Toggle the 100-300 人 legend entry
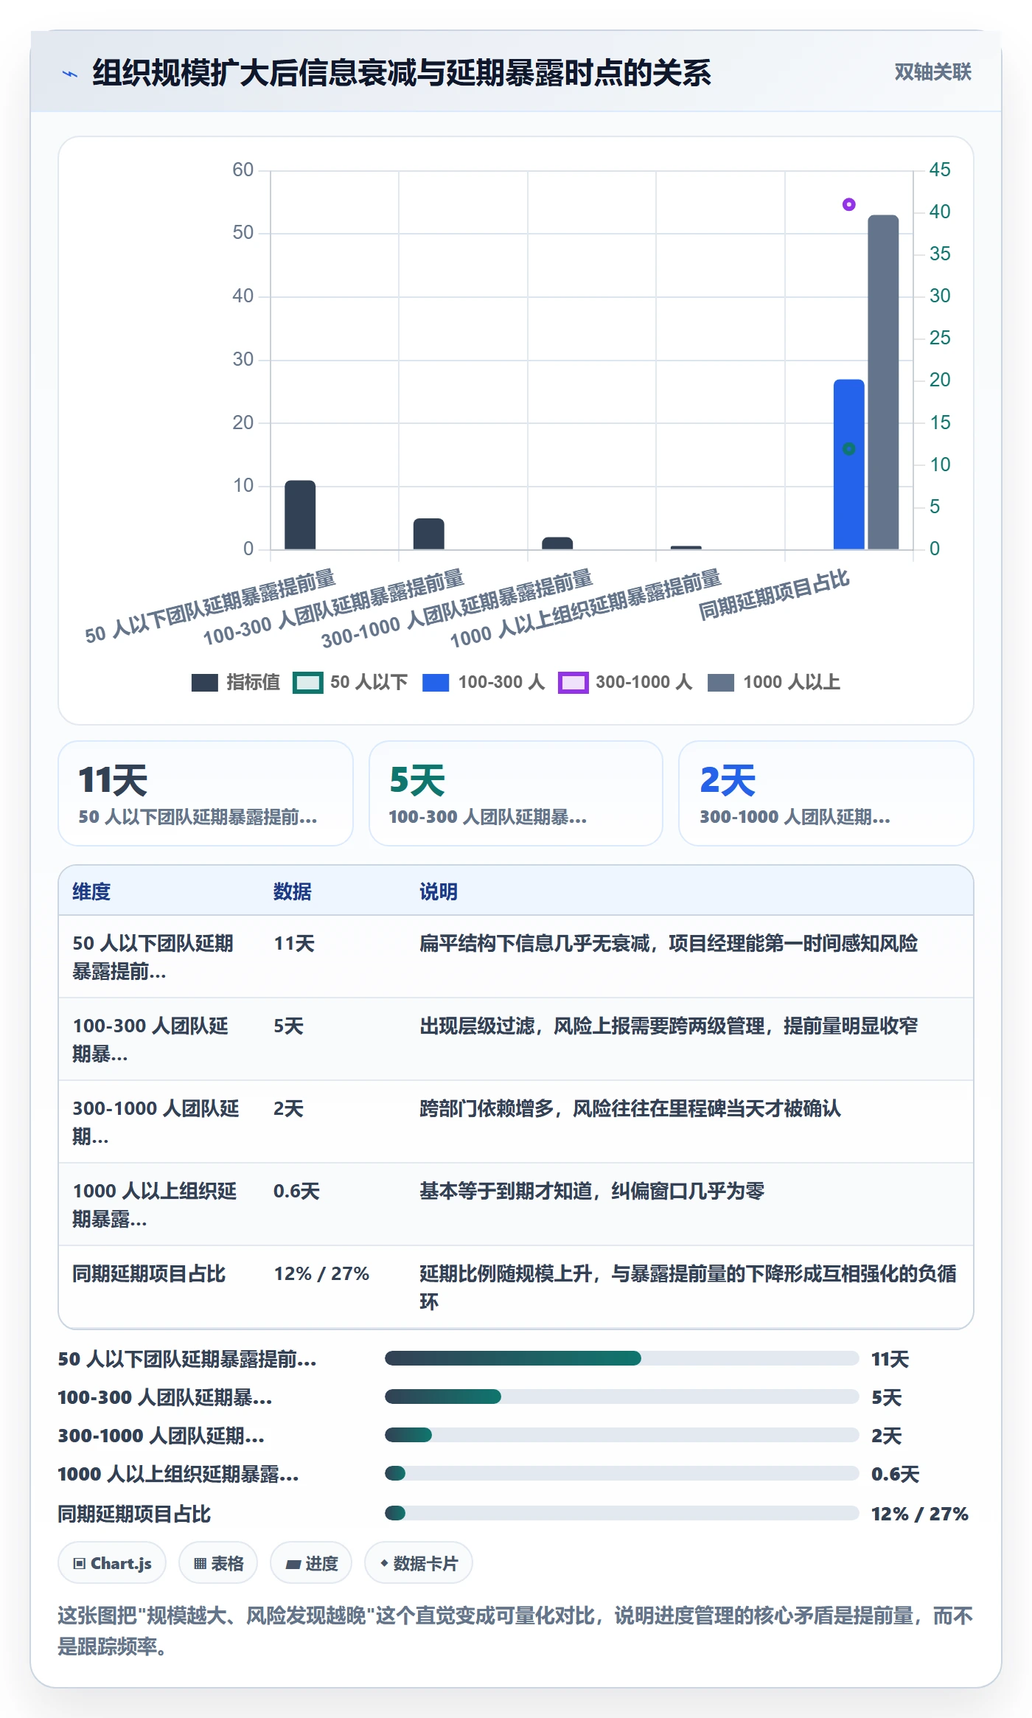1032x1718 pixels. 484,682
